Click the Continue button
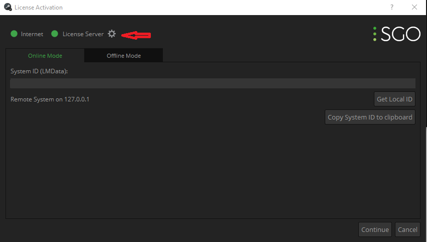Image resolution: width=427 pixels, height=242 pixels. [x=375, y=229]
